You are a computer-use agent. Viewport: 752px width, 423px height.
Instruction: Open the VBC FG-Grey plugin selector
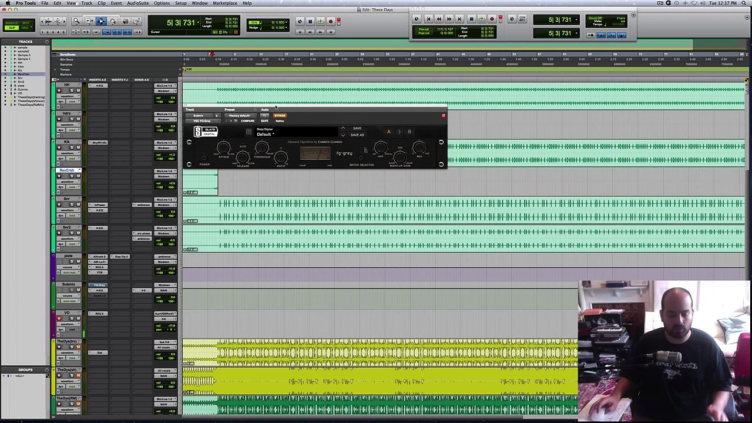click(203, 121)
